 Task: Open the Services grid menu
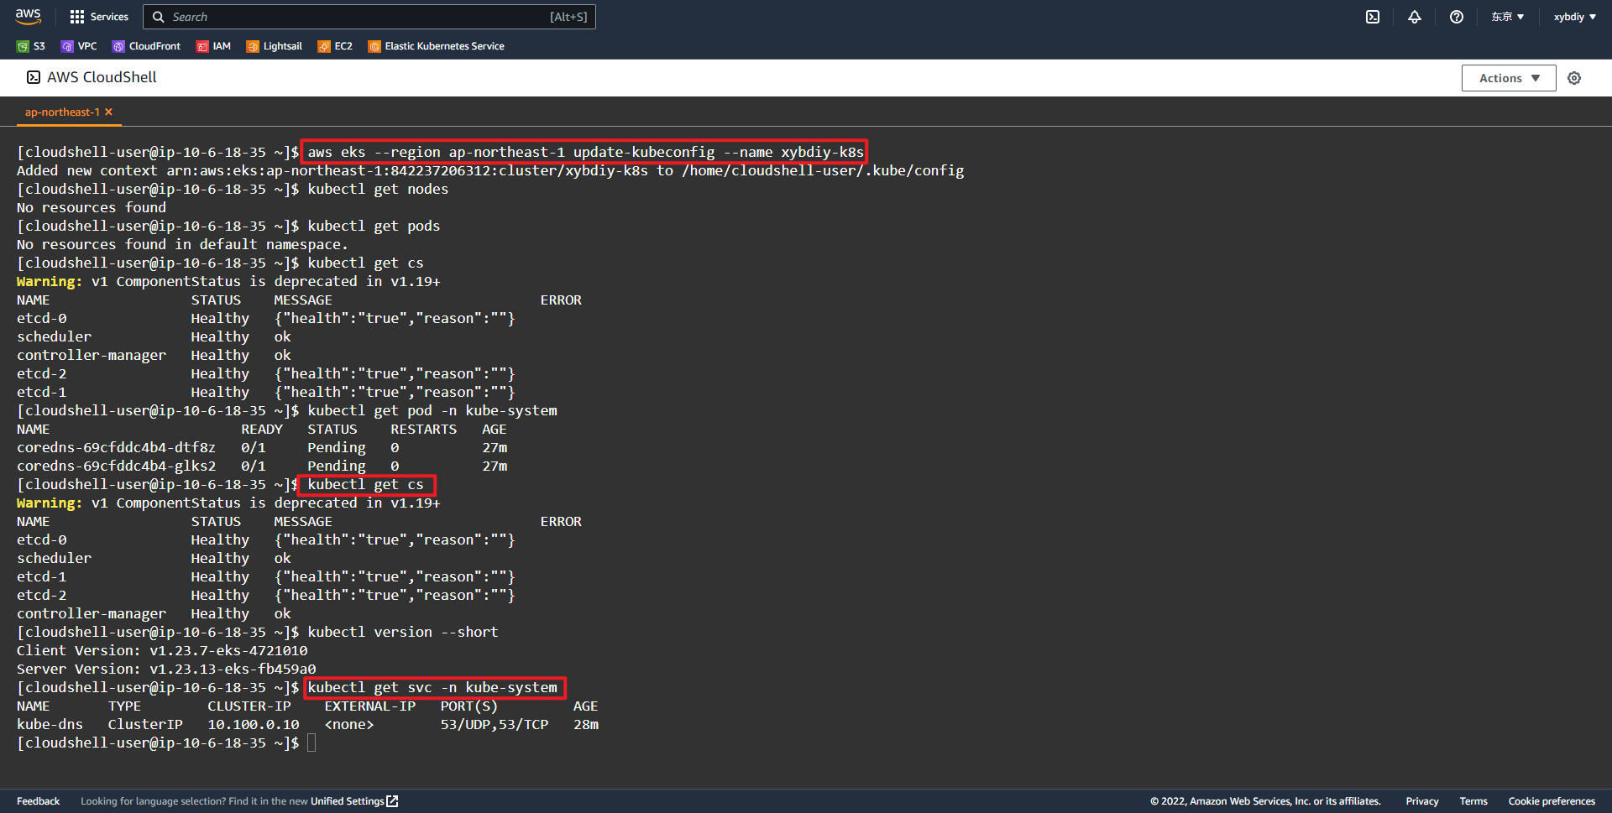tap(99, 17)
